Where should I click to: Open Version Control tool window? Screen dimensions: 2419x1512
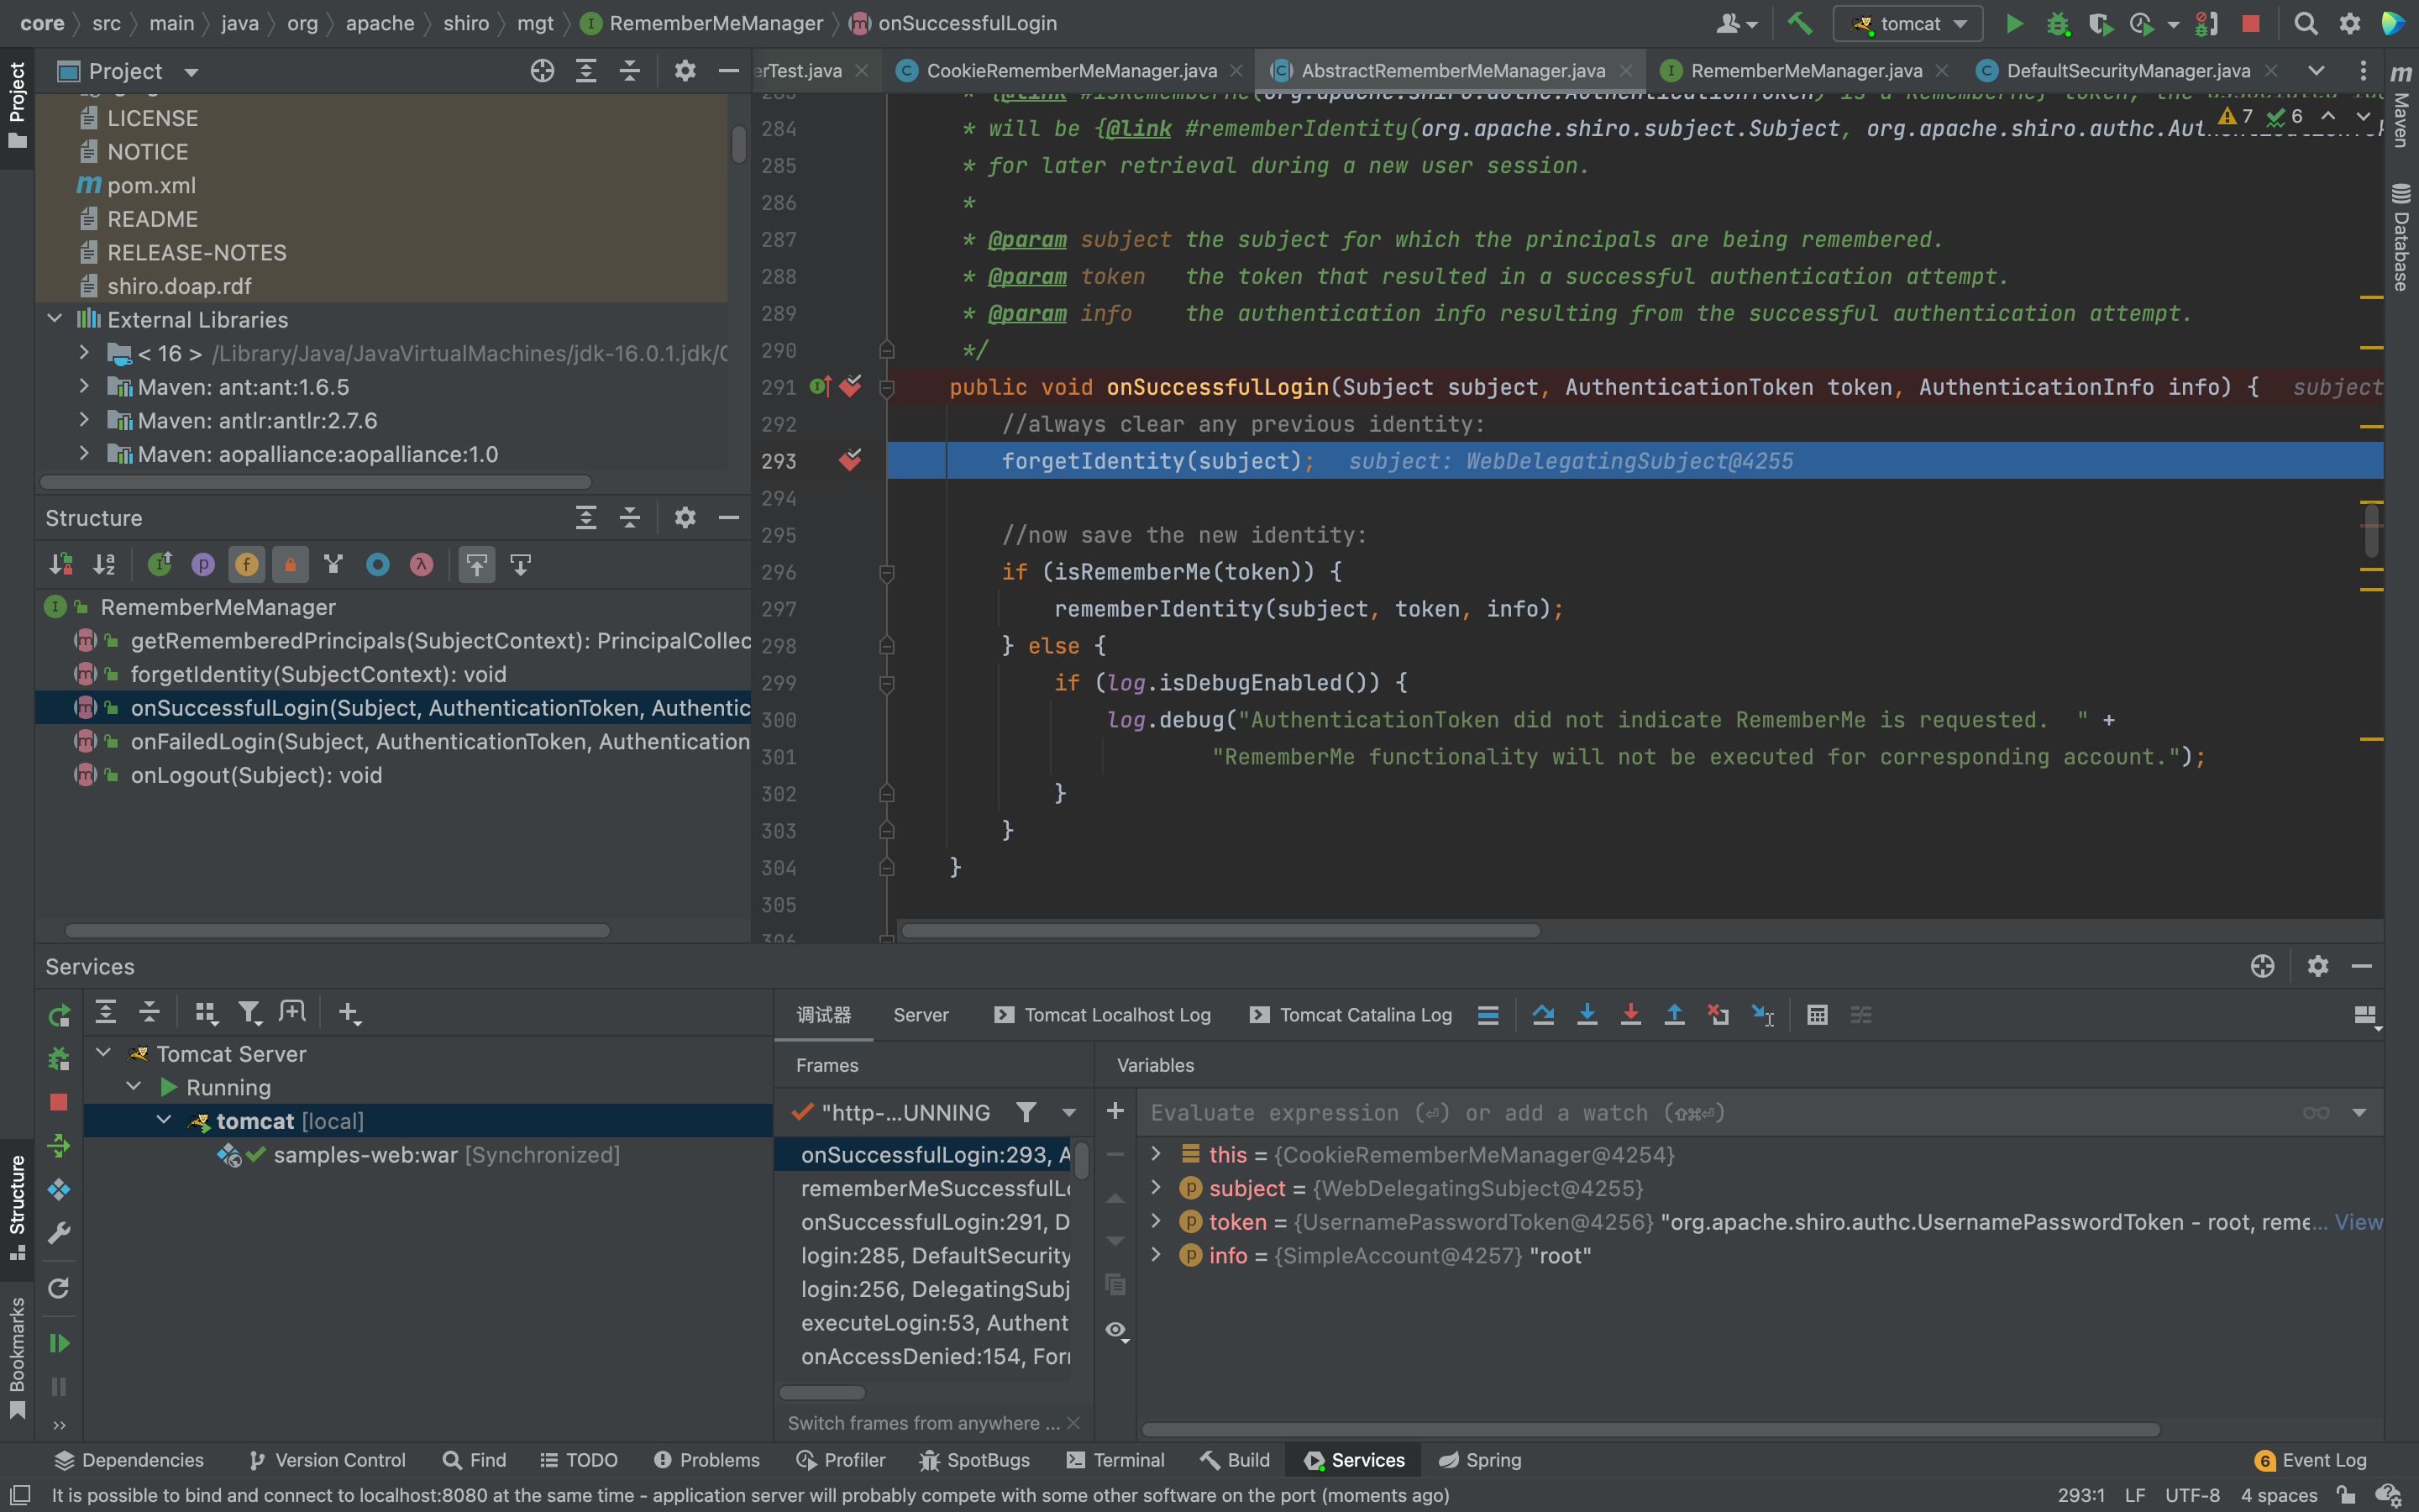point(327,1460)
